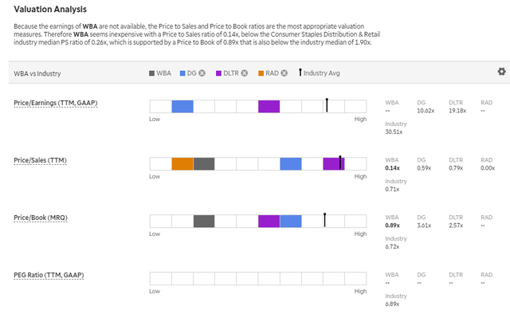Click the gray WBA bar in Price/Sales
This screenshot has width=510, height=314.
204,163
